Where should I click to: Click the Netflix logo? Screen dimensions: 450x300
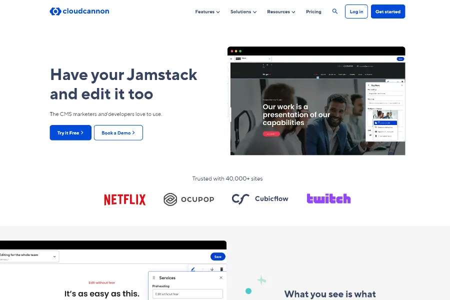point(124,199)
